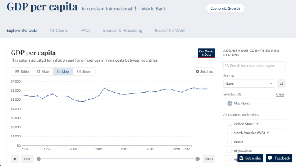
Task: Click the country search field
Action: pyautogui.click(x=255, y=65)
